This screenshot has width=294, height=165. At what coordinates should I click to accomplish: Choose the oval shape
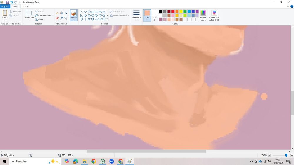(x=89, y=12)
